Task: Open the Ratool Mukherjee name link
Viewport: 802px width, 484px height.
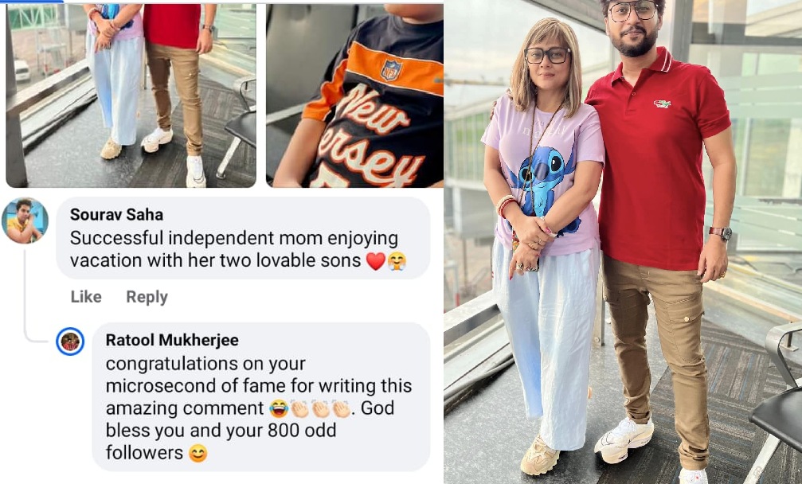Action: (172, 340)
